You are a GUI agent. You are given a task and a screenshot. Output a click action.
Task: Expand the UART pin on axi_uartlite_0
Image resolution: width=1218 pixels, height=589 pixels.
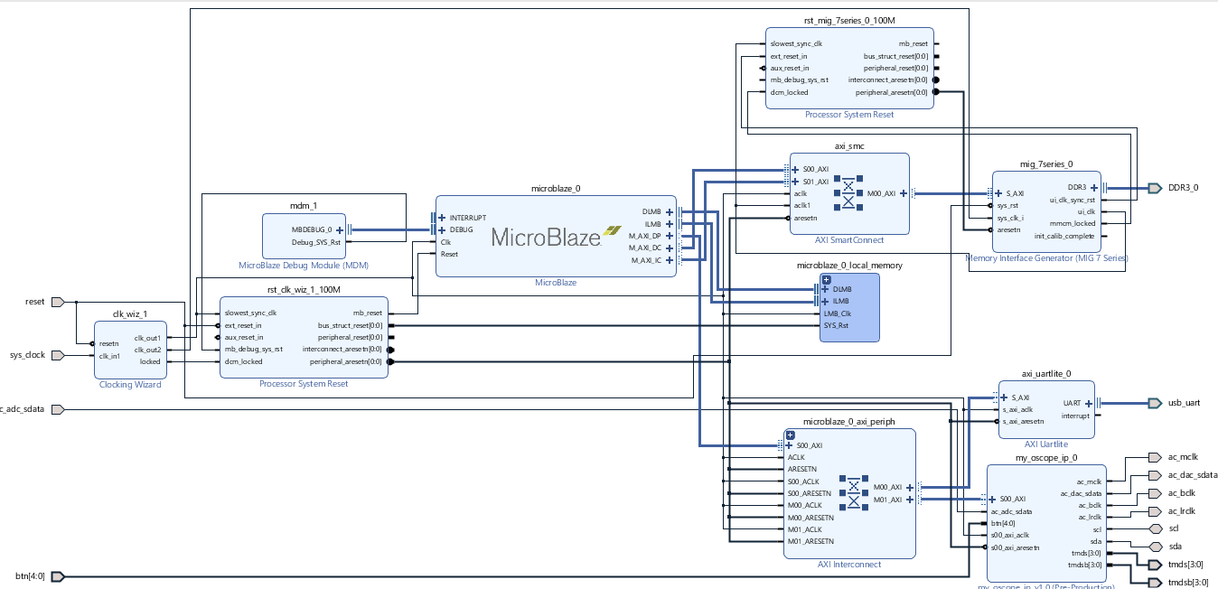tap(1089, 404)
